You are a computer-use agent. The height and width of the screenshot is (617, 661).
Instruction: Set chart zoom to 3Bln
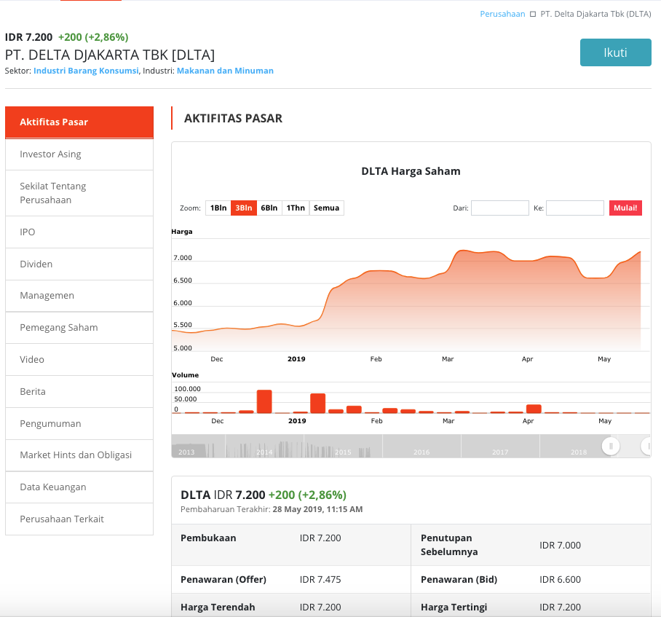point(244,208)
